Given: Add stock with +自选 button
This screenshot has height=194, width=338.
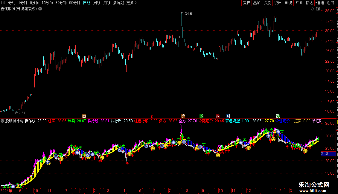Looking at the screenshot, I should pyautogui.click(x=320, y=3).
